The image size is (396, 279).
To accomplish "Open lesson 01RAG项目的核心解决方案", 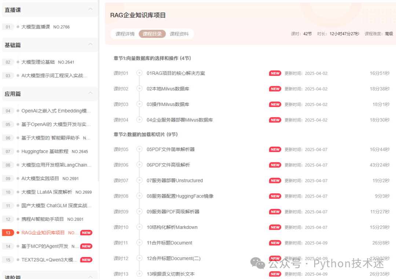I will pos(176,73).
